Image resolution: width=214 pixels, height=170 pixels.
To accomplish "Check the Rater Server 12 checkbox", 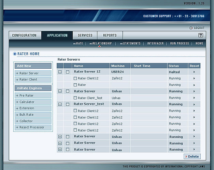I will (x=68, y=72).
